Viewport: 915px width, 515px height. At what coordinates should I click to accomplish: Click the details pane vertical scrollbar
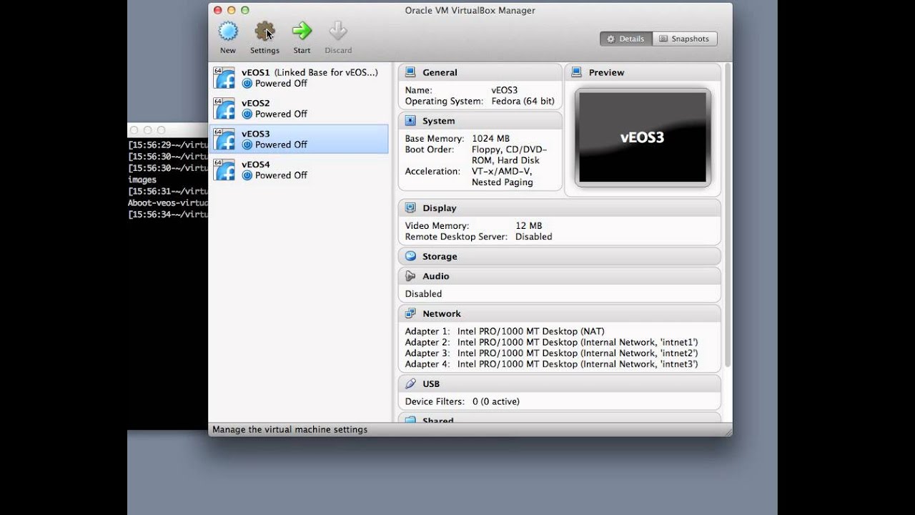[728, 215]
